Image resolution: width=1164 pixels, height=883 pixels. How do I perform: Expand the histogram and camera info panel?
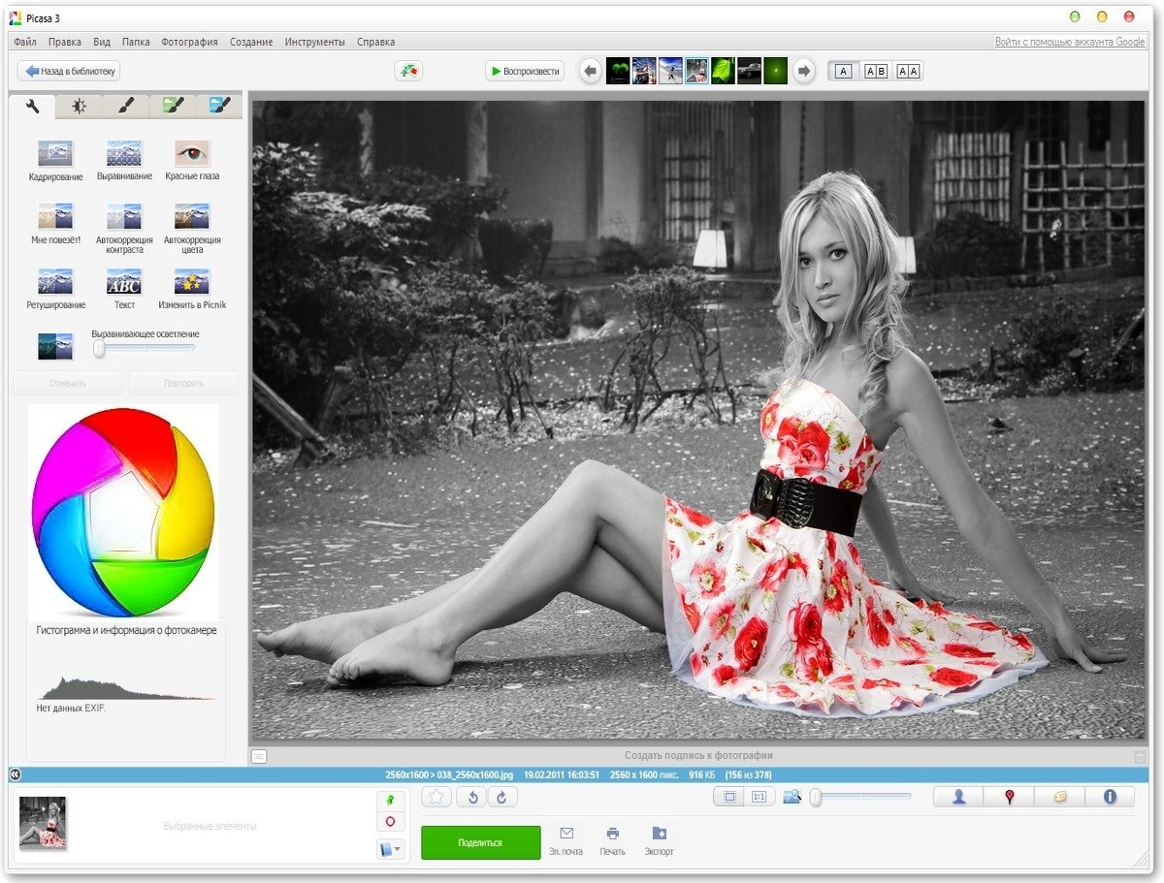[x=123, y=630]
